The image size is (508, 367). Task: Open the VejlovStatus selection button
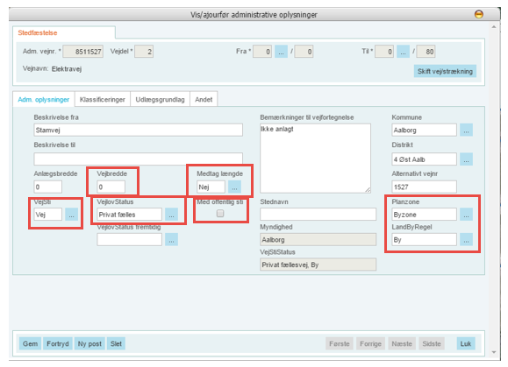click(x=171, y=215)
